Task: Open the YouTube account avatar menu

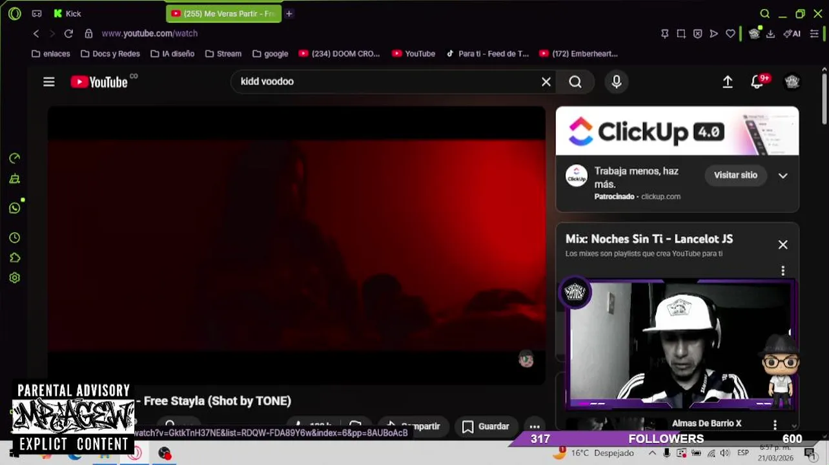Action: click(x=792, y=81)
